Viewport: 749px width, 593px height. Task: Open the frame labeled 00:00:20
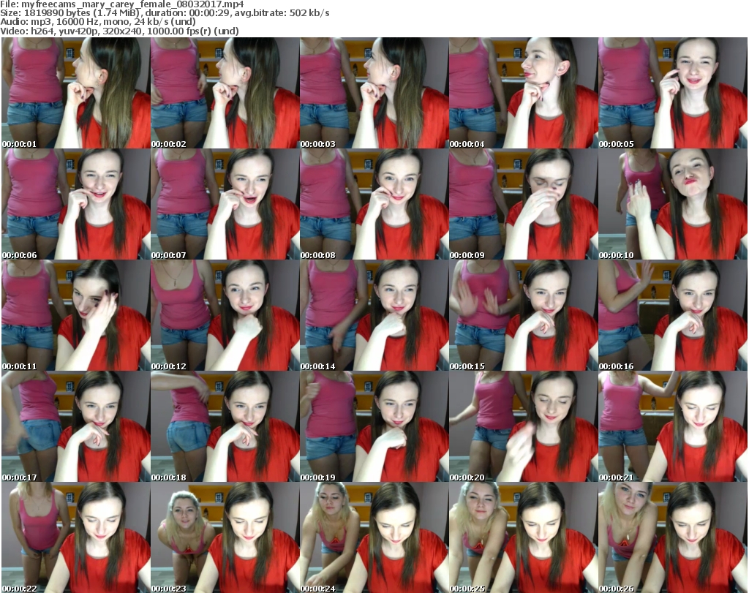(x=524, y=427)
